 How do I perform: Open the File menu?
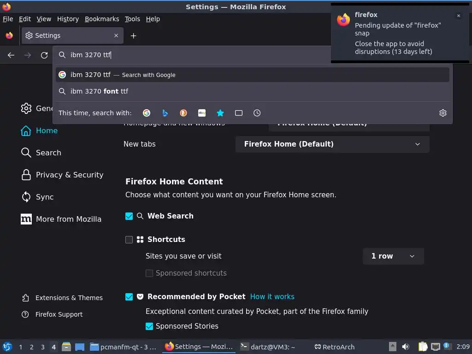[8, 19]
